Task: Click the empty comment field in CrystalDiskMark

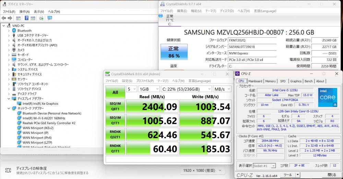Action: [168, 159]
